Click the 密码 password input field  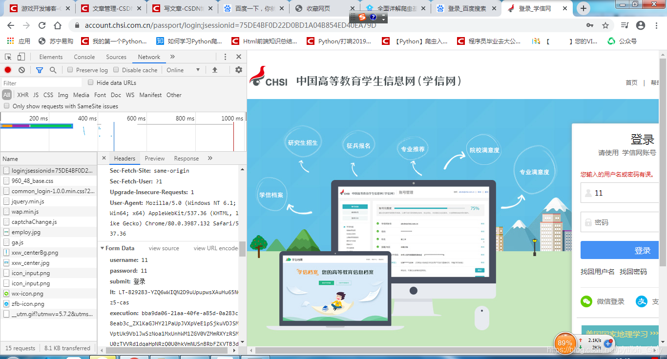tap(620, 222)
